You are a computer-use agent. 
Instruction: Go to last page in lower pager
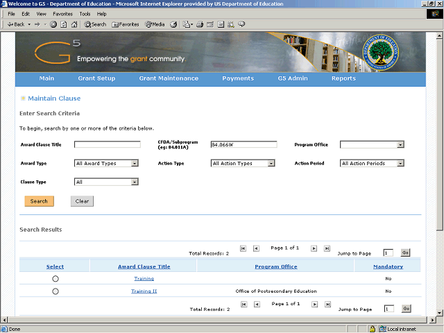[x=327, y=304]
